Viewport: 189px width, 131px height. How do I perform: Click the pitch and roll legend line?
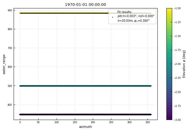point(136,16)
